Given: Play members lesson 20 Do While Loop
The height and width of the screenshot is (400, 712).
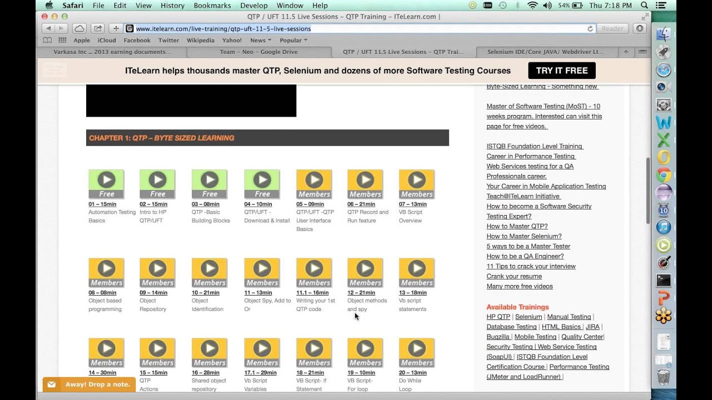Looking at the screenshot, I should 417,352.
